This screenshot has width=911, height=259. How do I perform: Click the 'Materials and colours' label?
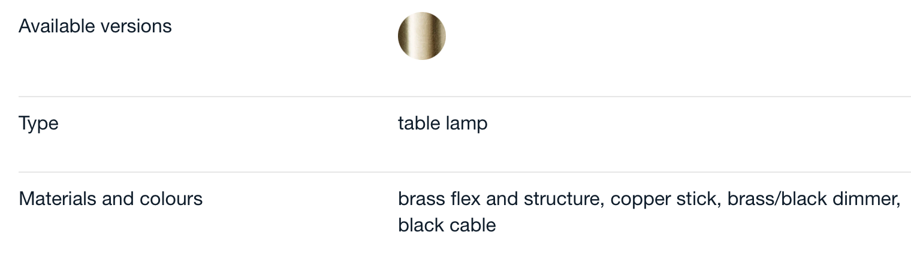click(111, 199)
